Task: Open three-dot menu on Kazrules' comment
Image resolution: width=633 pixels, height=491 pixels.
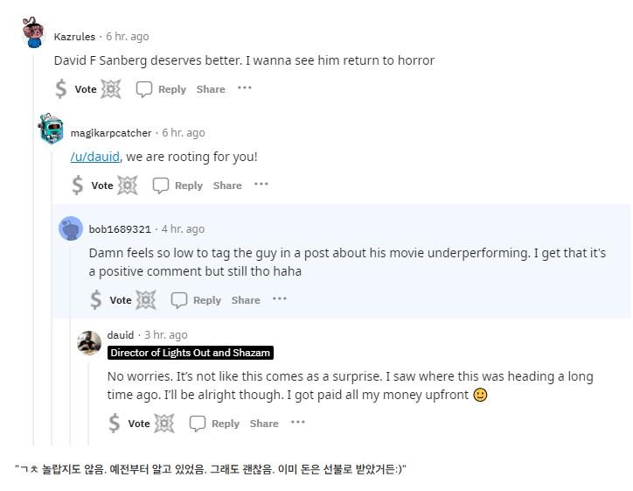Action: (245, 88)
